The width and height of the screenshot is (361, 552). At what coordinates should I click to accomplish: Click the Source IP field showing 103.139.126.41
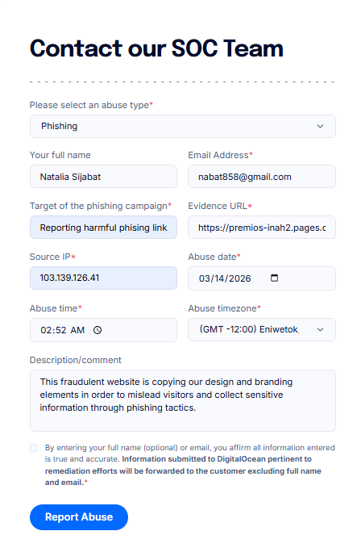pyautogui.click(x=103, y=278)
